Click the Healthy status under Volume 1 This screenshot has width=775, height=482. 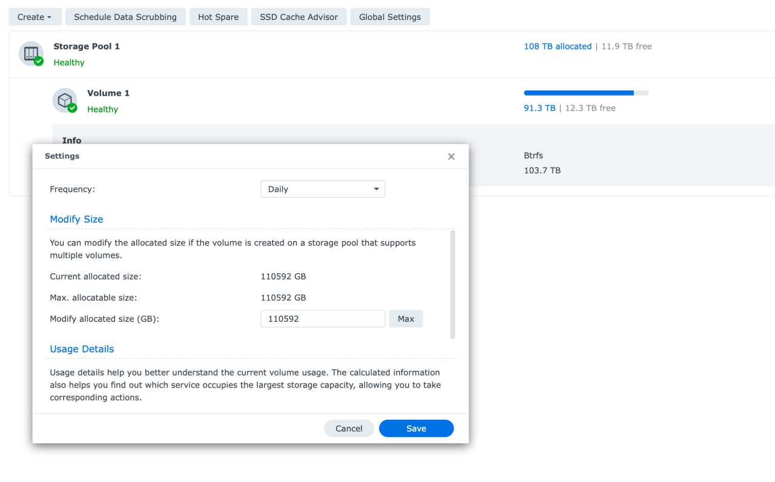[x=102, y=109]
